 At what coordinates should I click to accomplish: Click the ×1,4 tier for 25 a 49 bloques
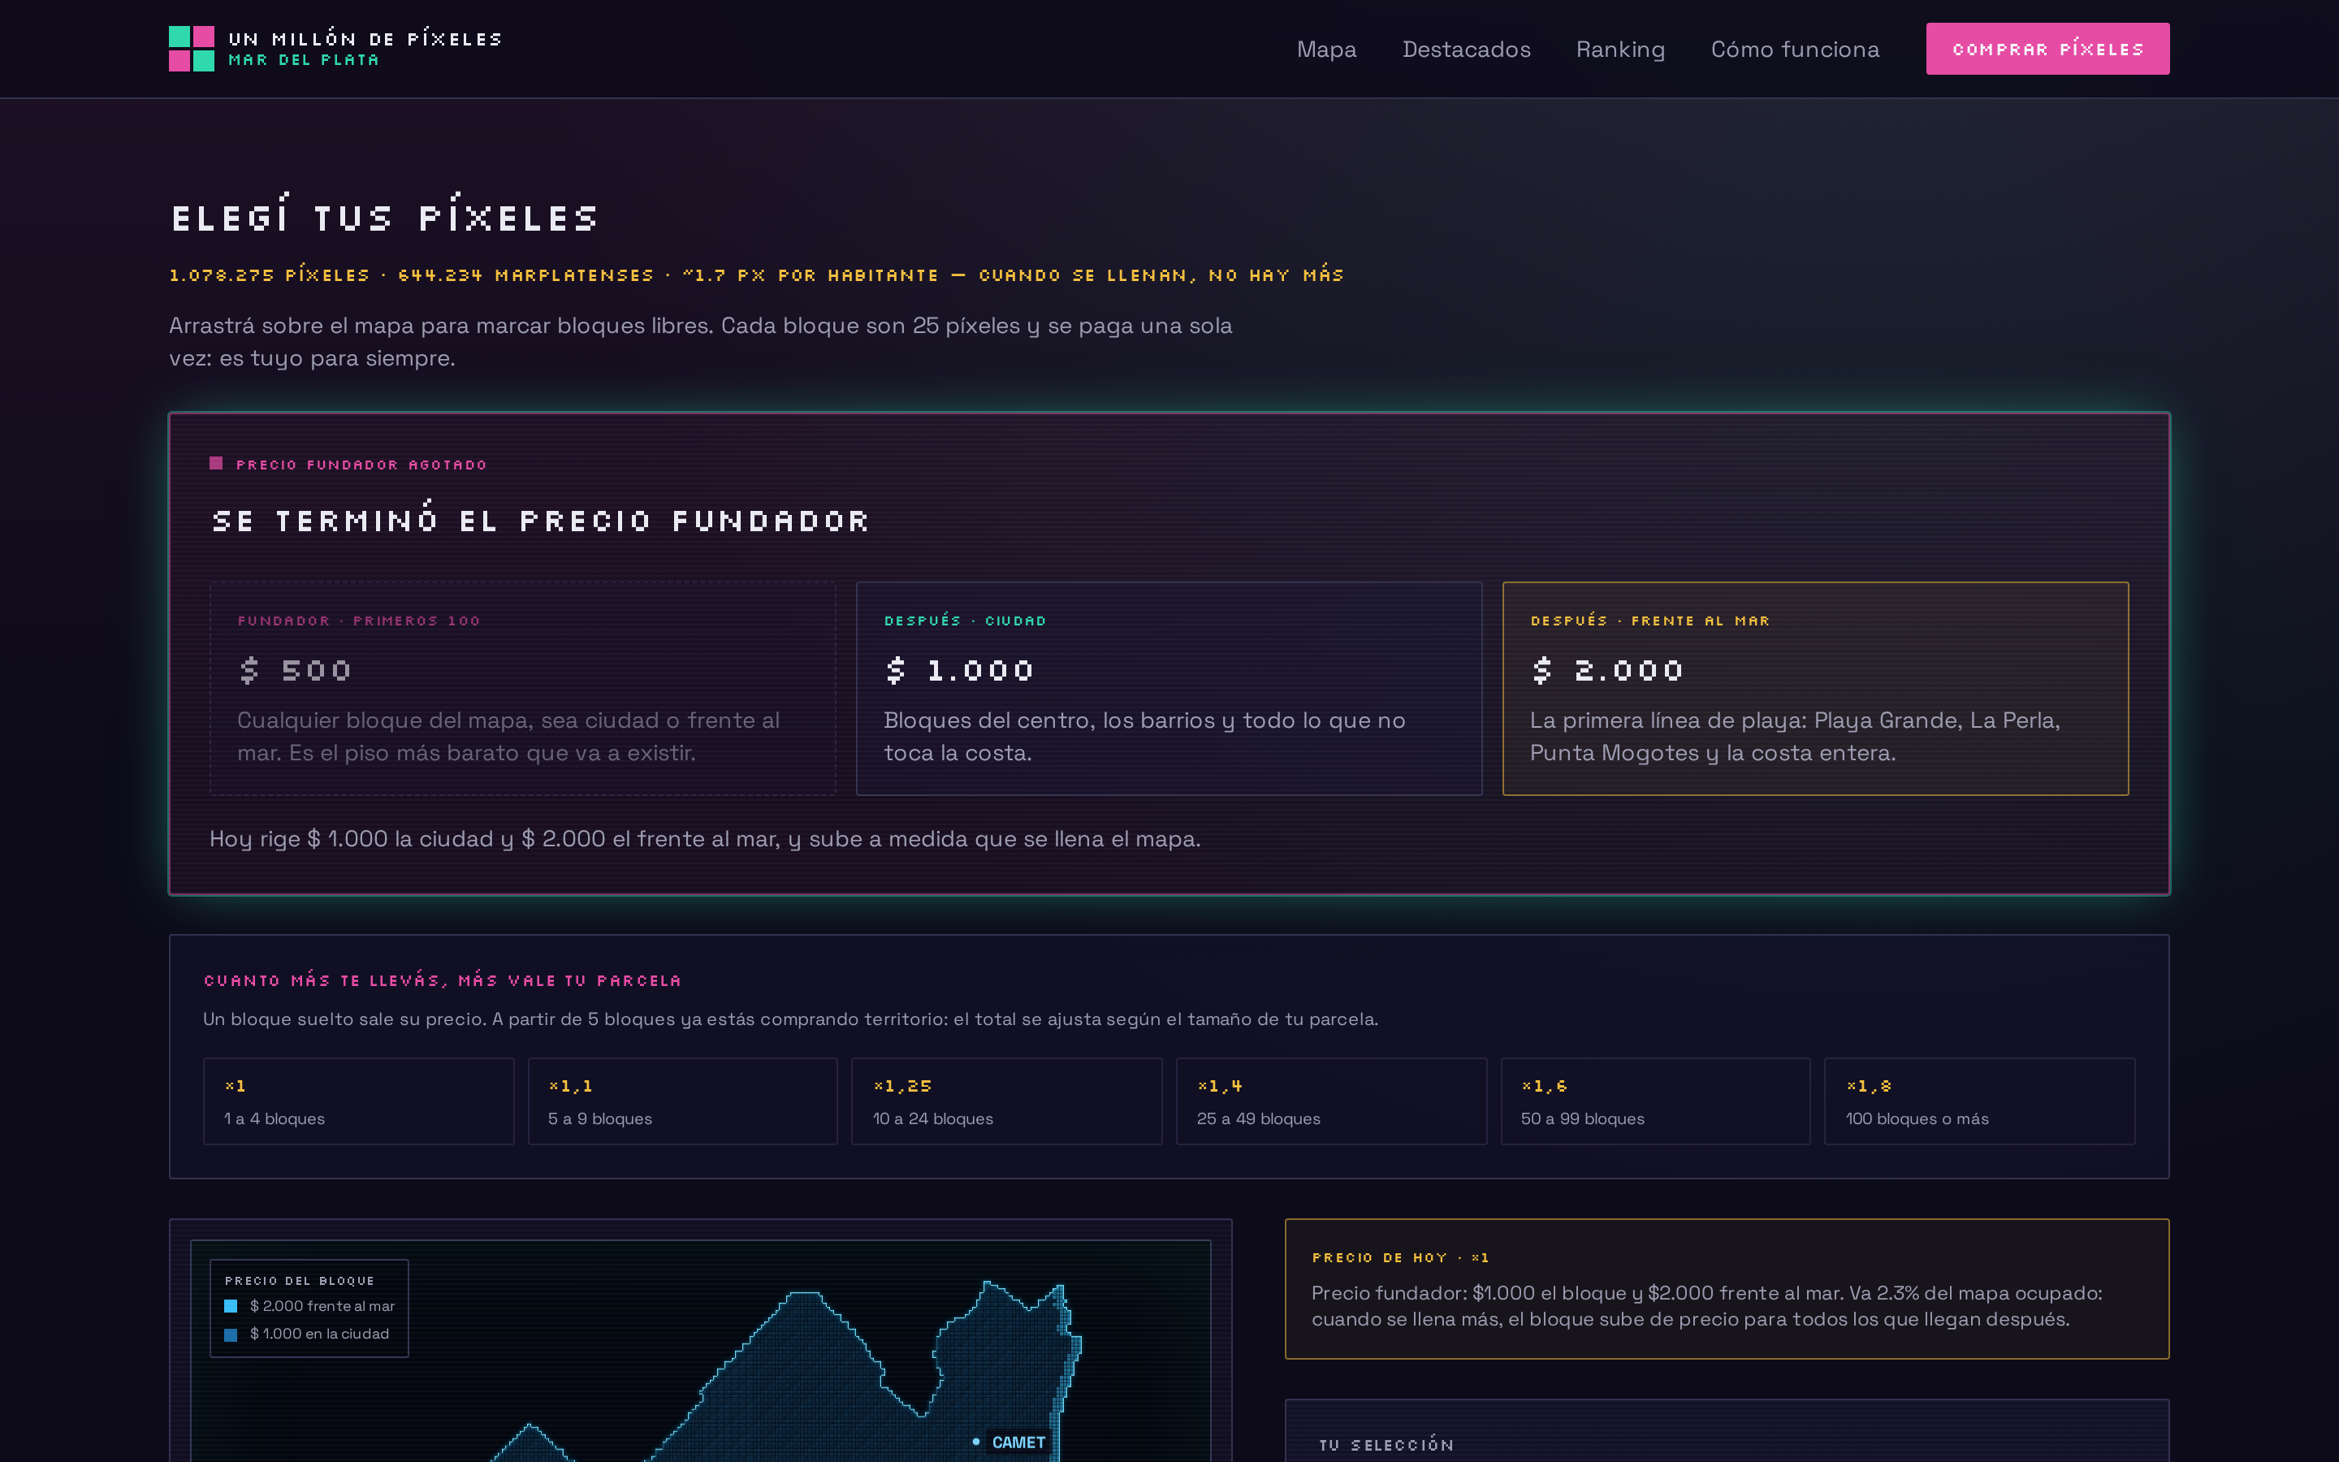click(x=1331, y=1101)
